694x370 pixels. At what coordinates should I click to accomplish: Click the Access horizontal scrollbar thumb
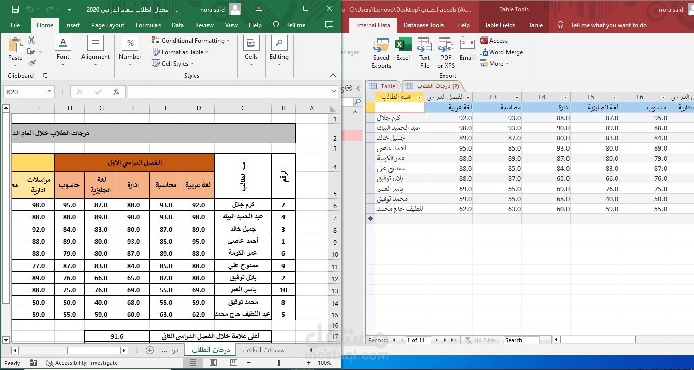coord(597,340)
